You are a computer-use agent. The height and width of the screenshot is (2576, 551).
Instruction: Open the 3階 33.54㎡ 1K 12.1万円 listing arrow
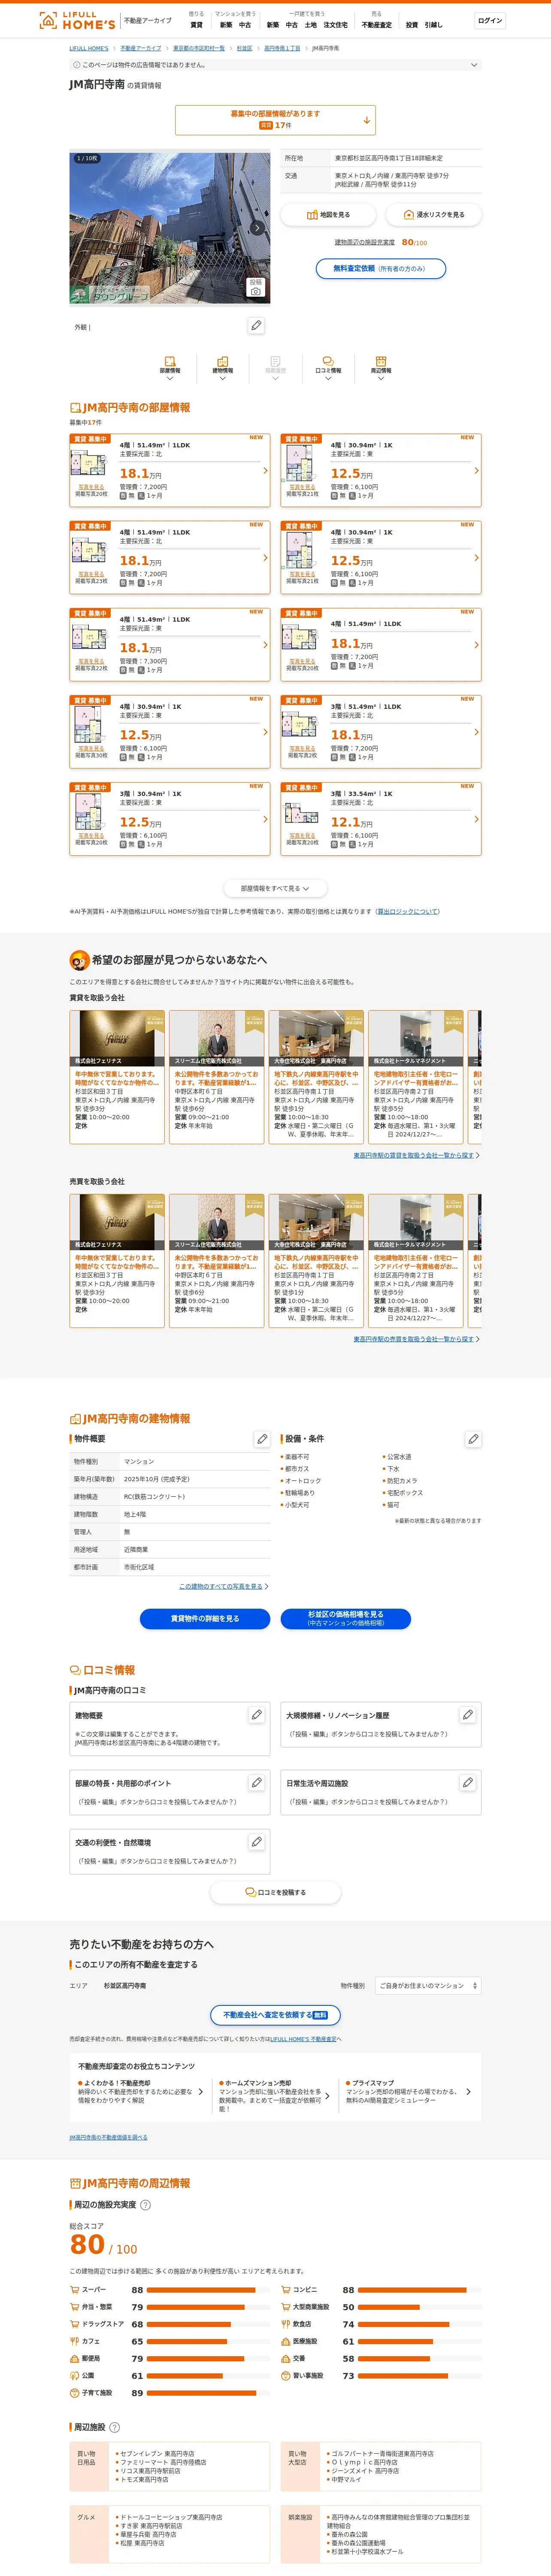tap(476, 819)
